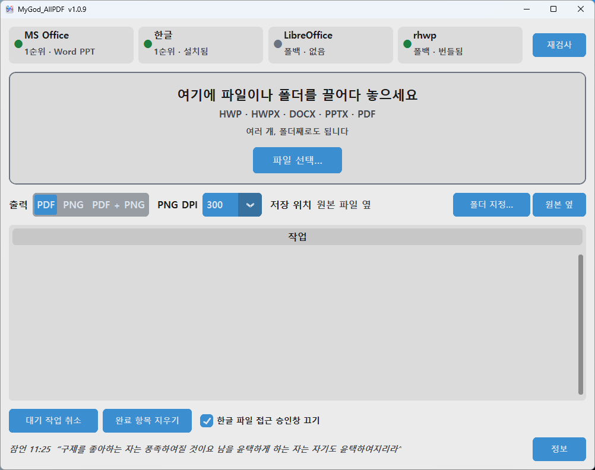Expand the PNG DPI dropdown arrow
The image size is (595, 470).
249,205
